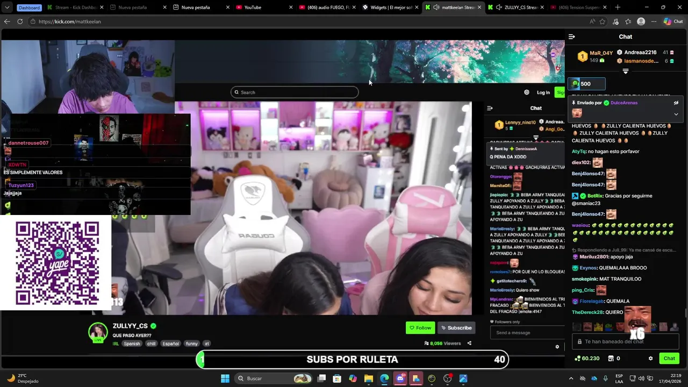Switch to the Widgets tab
The image size is (688, 387).
click(389, 8)
